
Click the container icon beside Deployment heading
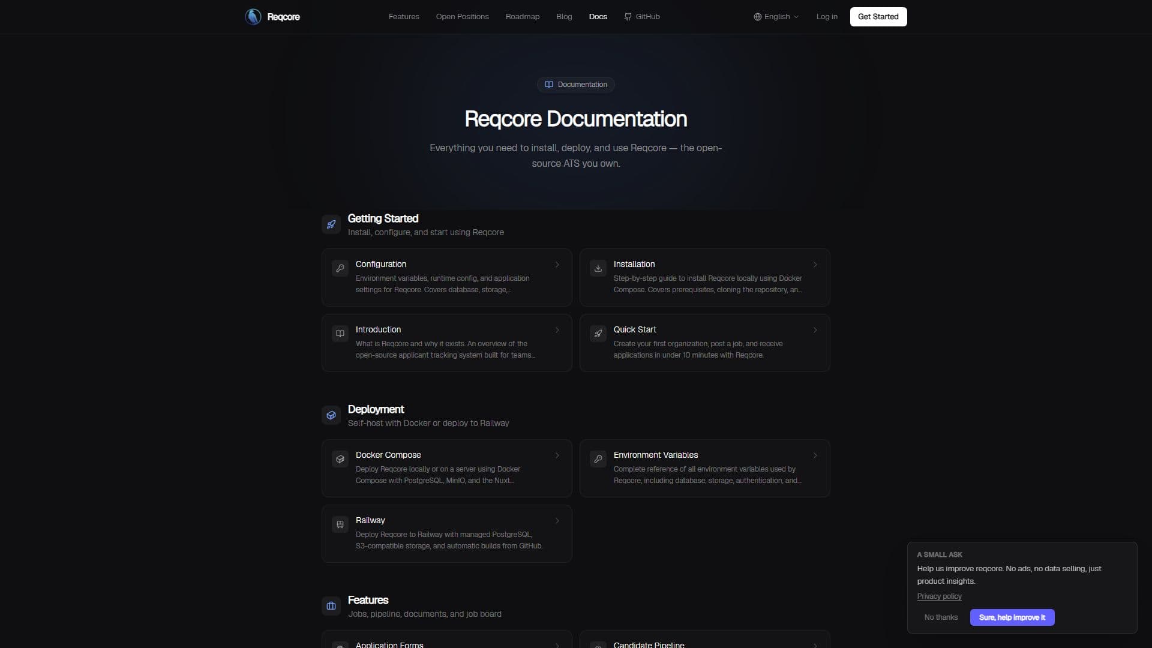pyautogui.click(x=331, y=415)
